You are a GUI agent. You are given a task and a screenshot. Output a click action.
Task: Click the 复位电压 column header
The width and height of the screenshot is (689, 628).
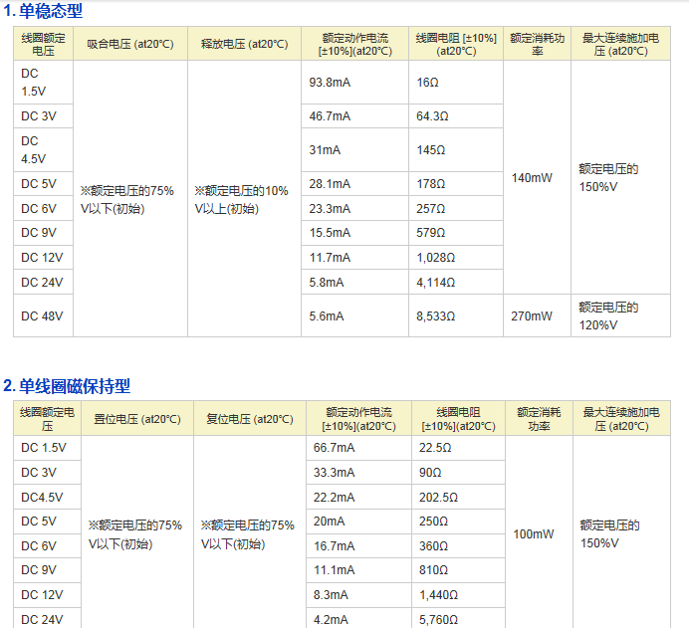(250, 419)
